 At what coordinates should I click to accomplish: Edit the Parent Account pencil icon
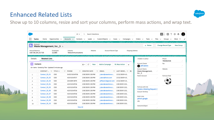(157, 78)
